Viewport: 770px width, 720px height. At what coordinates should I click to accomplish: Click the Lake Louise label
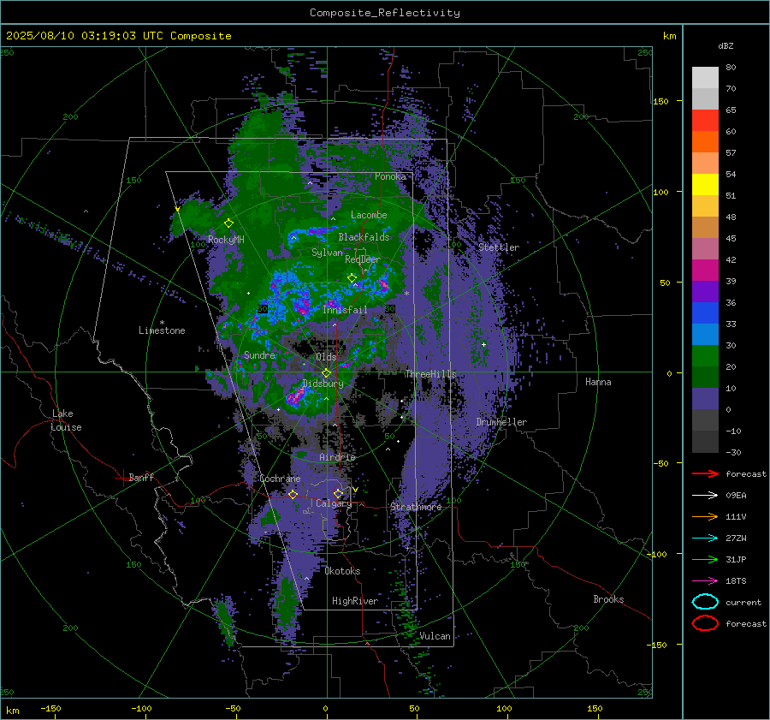click(x=66, y=420)
